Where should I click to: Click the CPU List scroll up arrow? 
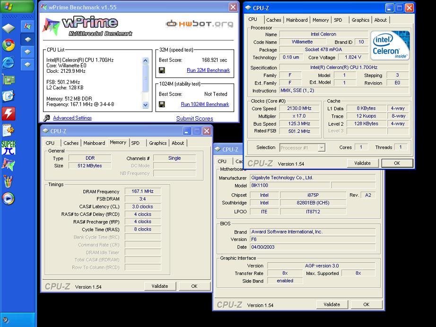(x=146, y=60)
